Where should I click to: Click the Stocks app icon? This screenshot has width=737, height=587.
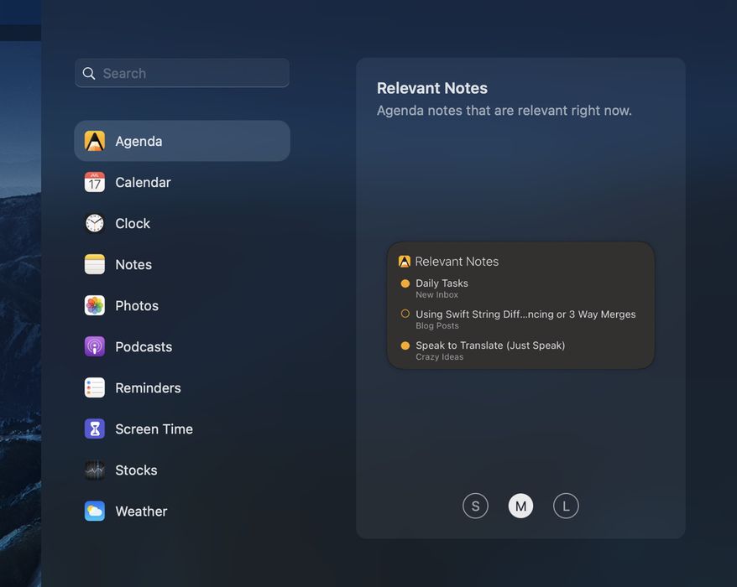pyautogui.click(x=95, y=470)
